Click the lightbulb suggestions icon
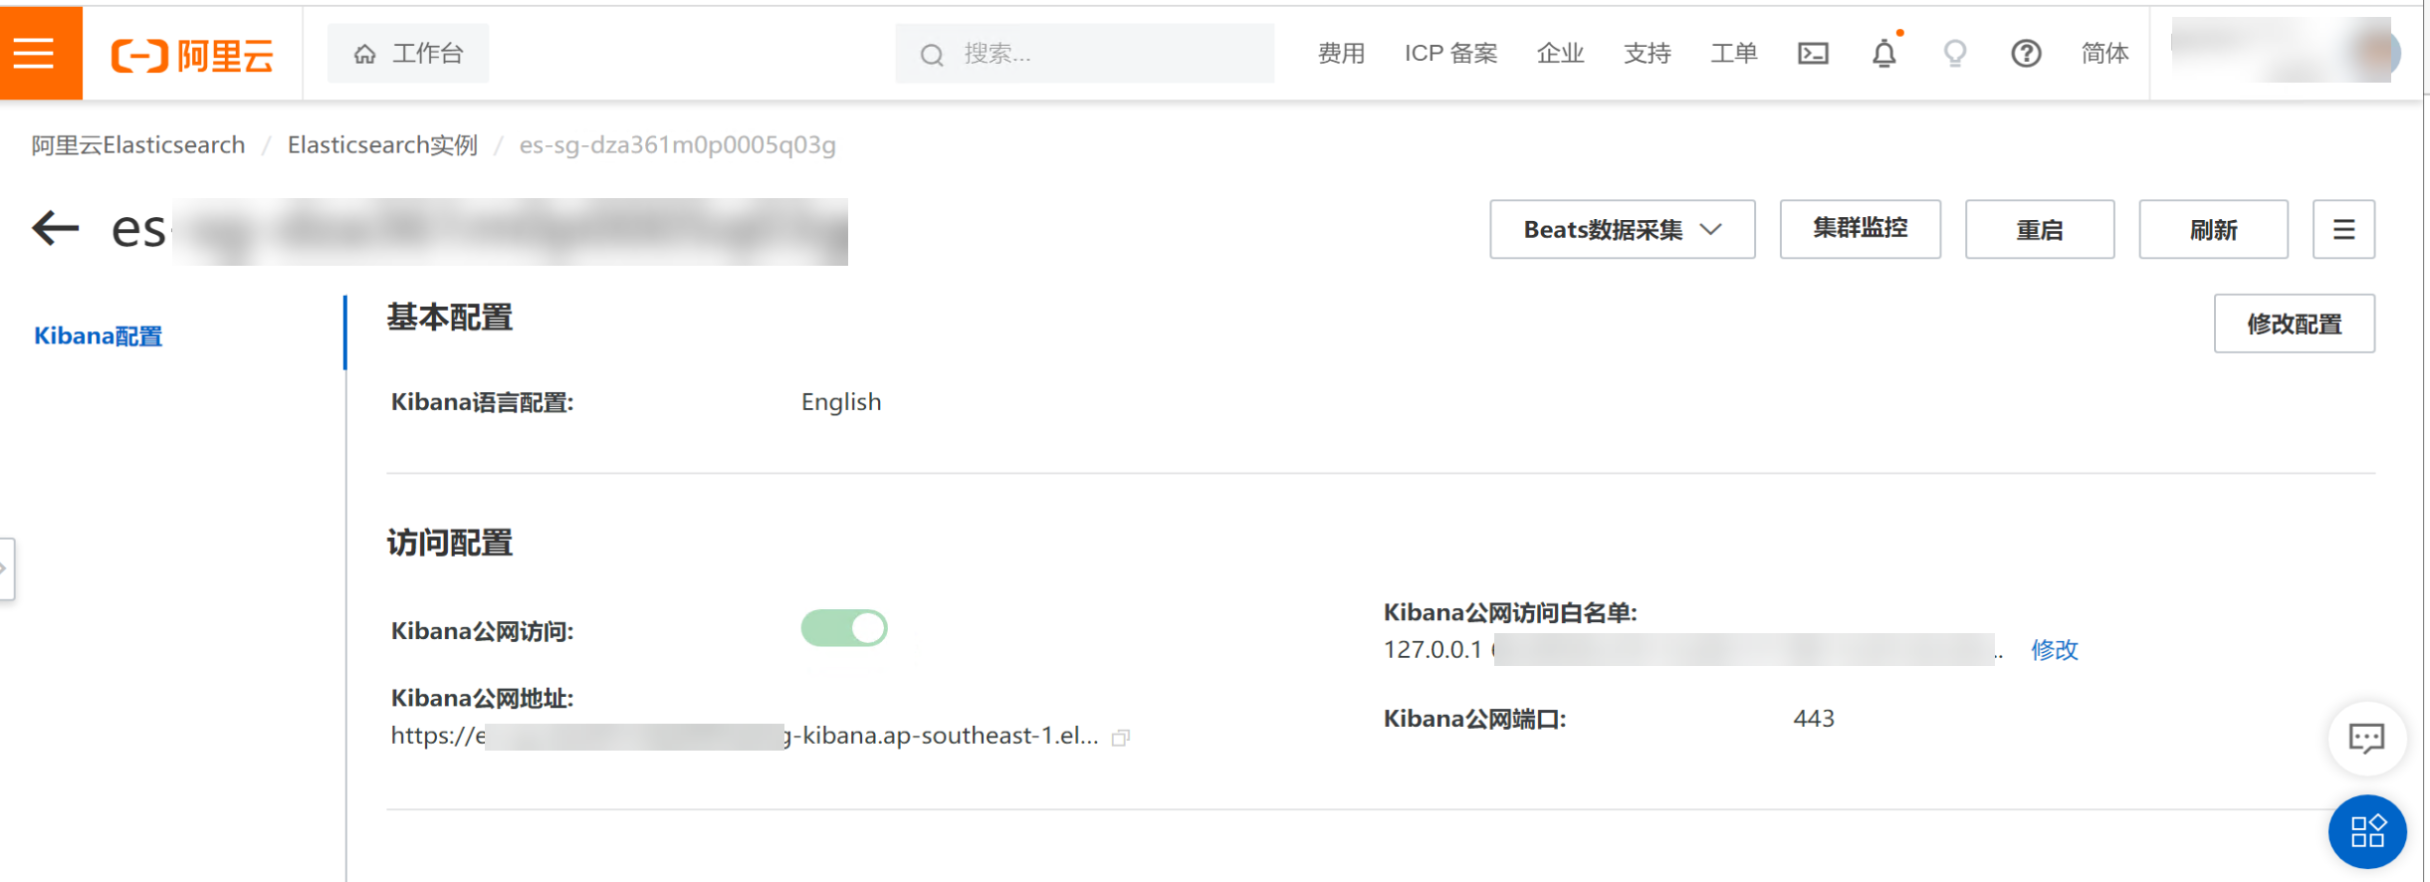Screen dimensions: 2430x882 click(x=1955, y=53)
